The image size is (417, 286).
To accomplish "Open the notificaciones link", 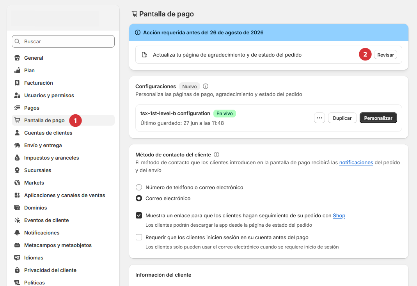I will [x=356, y=162].
